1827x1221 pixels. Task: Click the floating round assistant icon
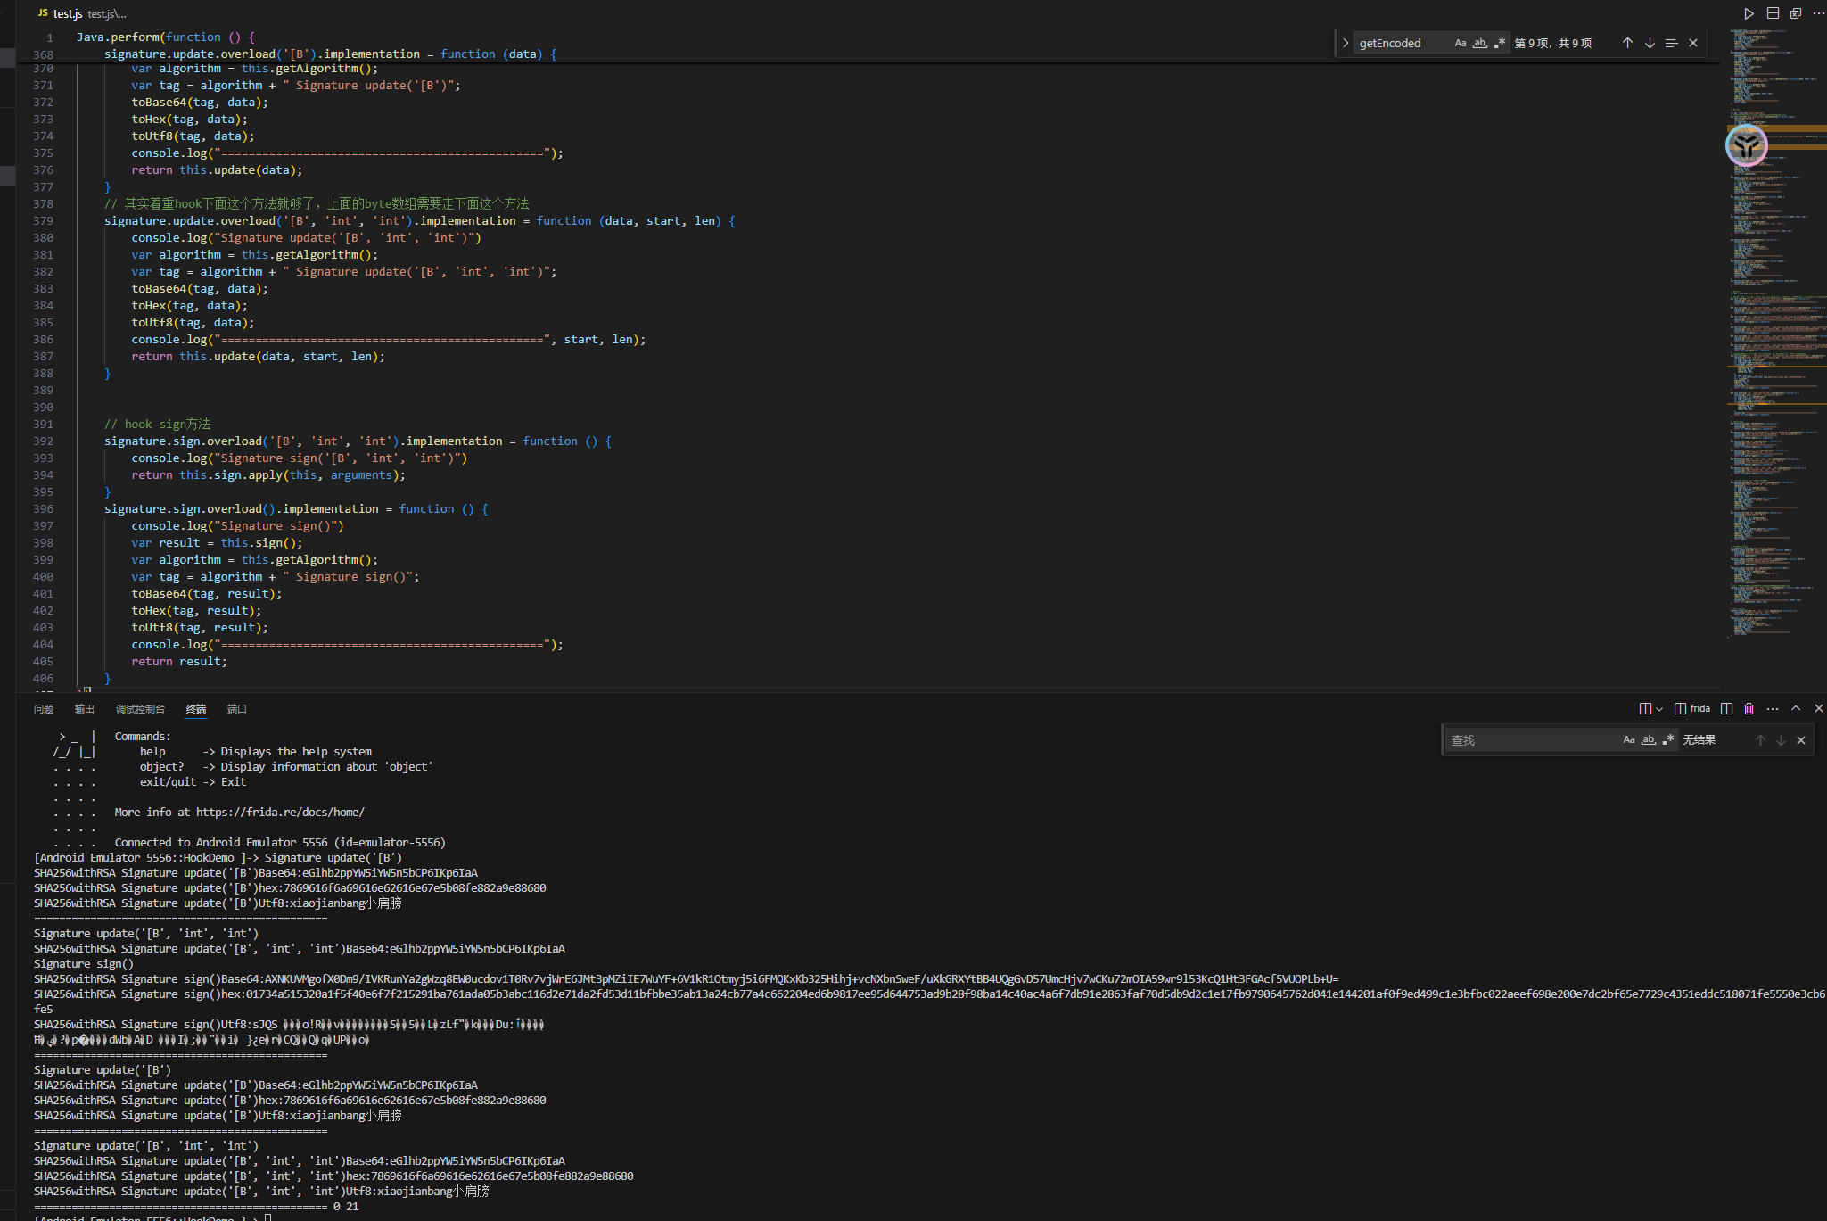[x=1746, y=146]
